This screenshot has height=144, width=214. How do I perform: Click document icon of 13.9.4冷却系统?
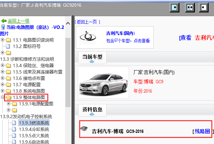pos(14,129)
